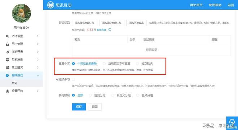Click 添加固定金额红包 button
238x130 pixels.
(112, 23)
